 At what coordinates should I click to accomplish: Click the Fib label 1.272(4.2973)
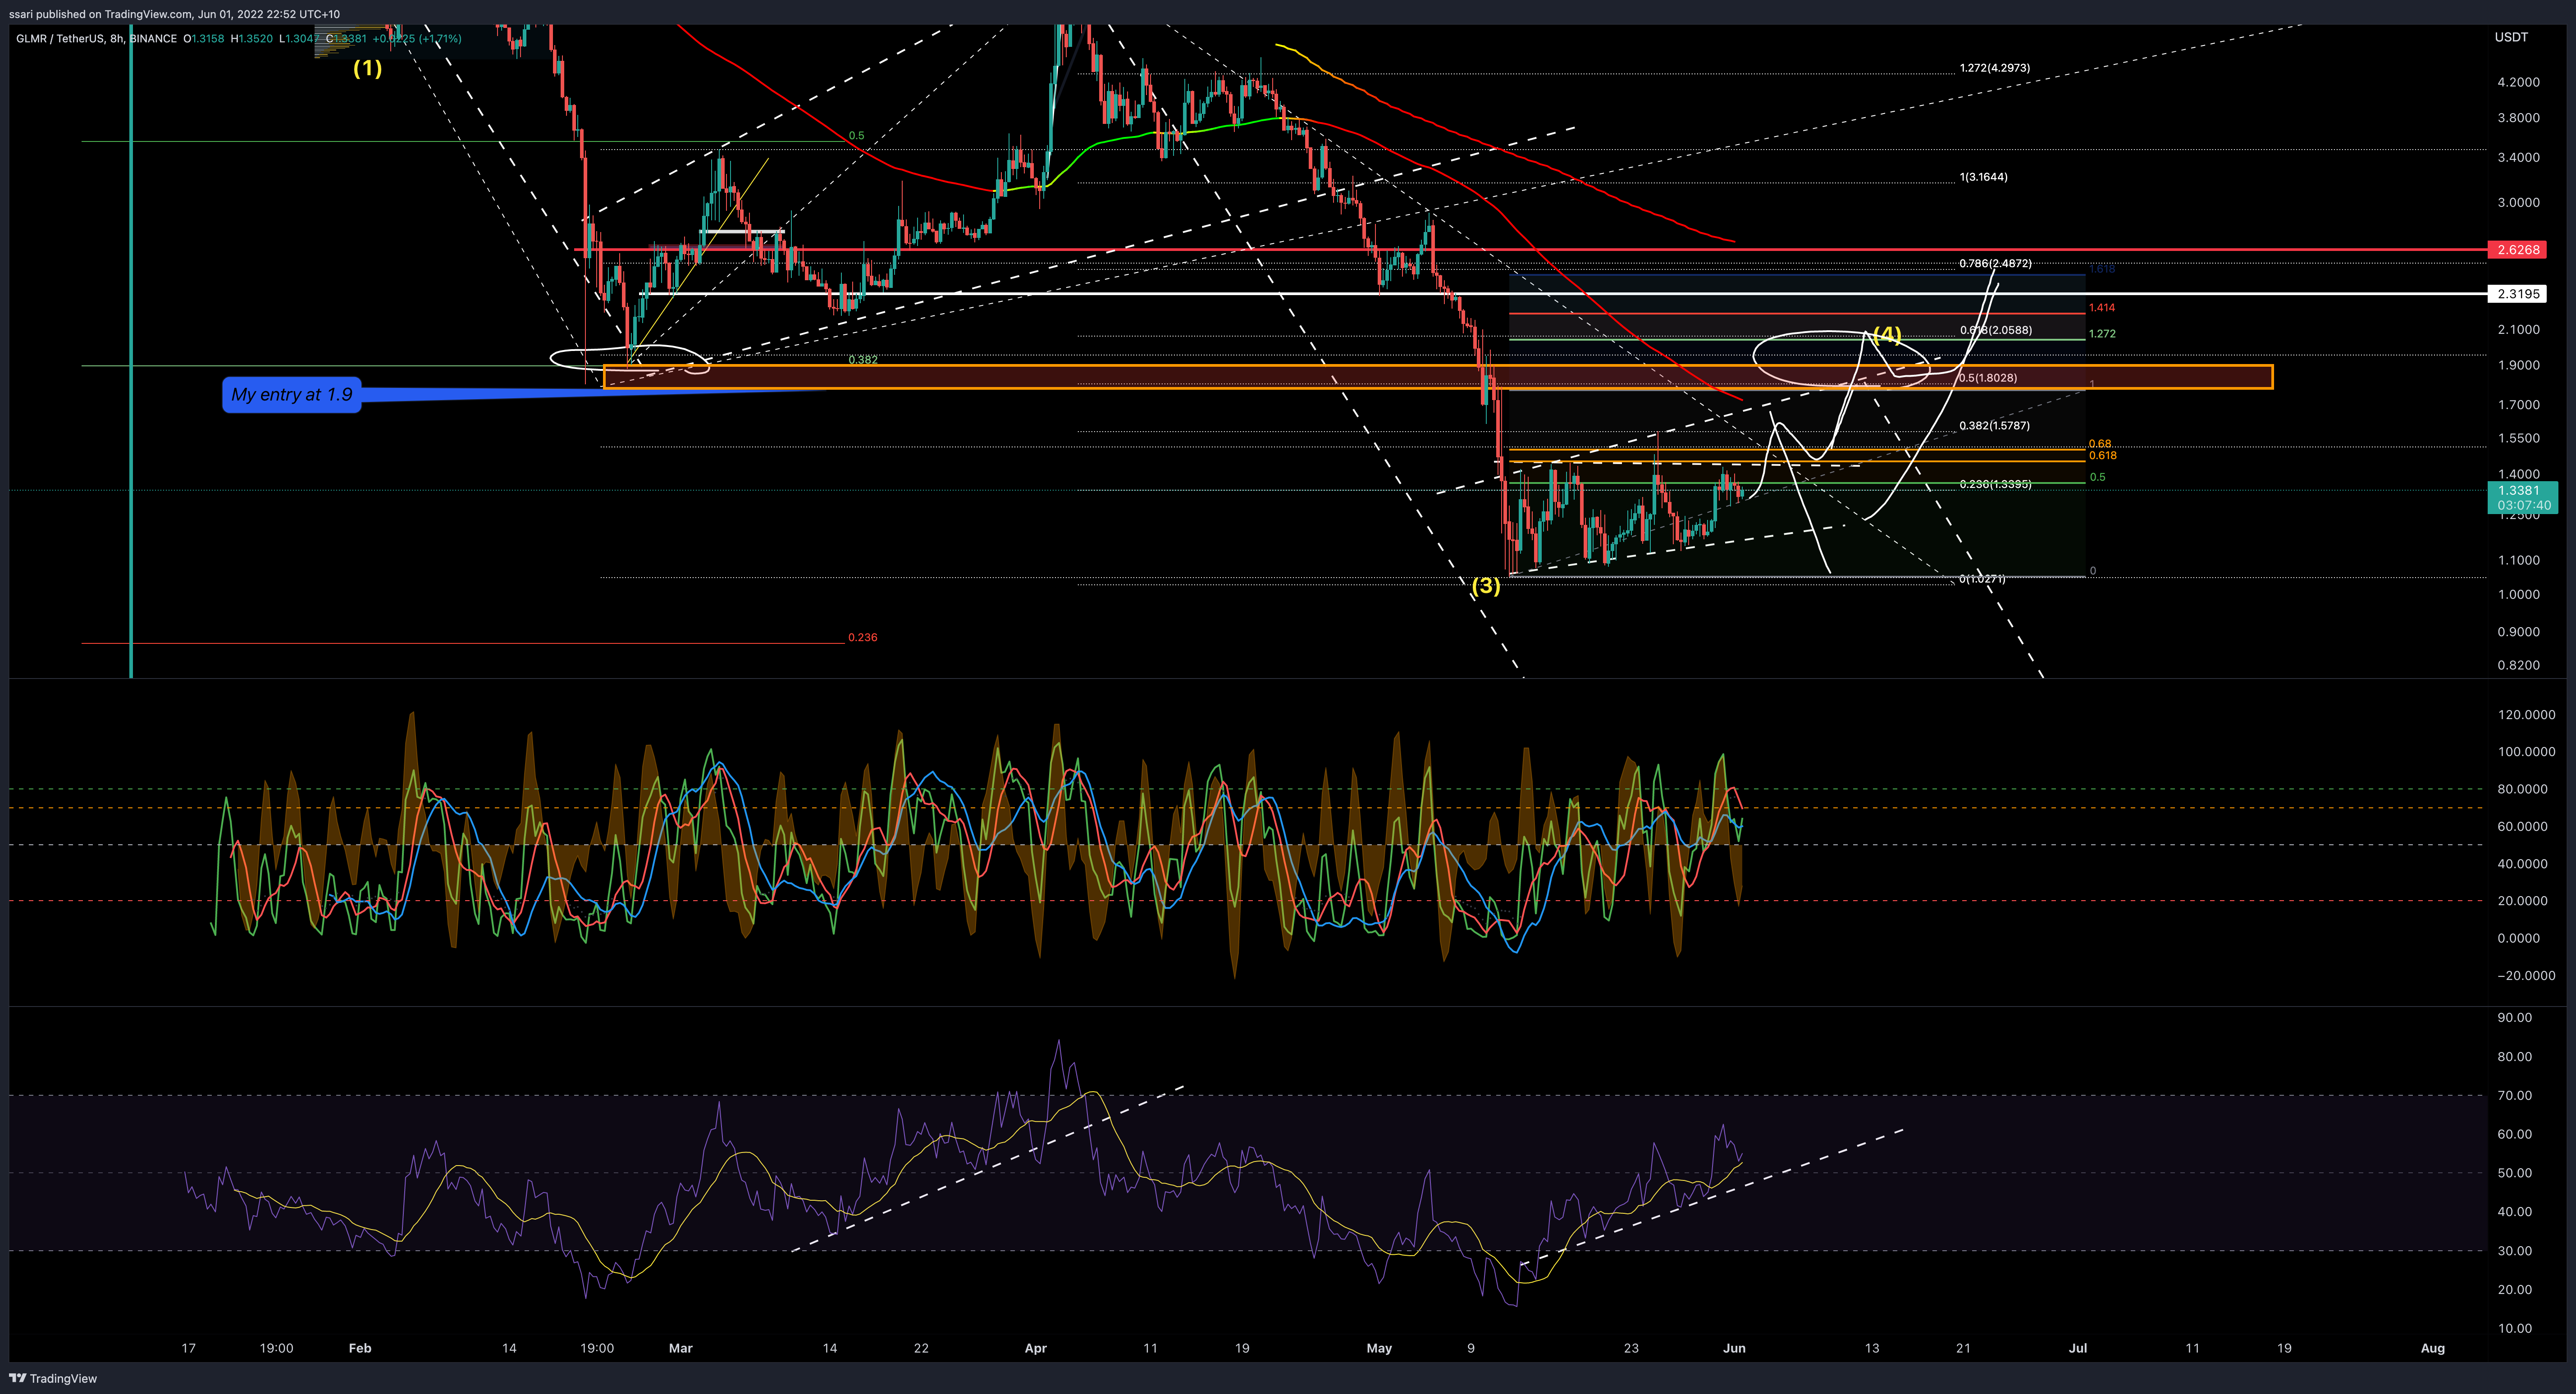pyautogui.click(x=1994, y=68)
